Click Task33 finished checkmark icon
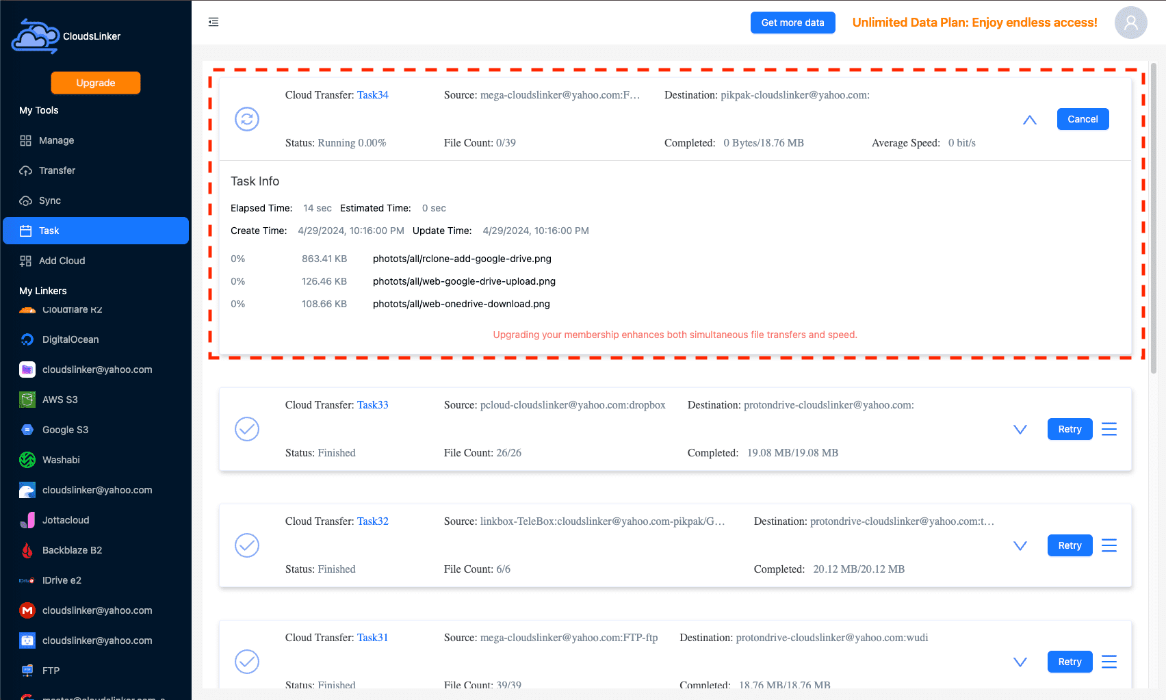This screenshot has width=1166, height=700. pyautogui.click(x=247, y=429)
